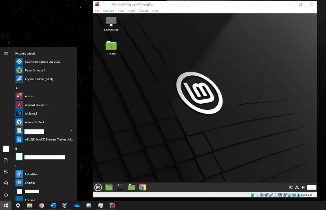The width and height of the screenshot is (326, 210).
Task: Click the network globe indicator in VirtualBox status bar
Action: point(294,195)
